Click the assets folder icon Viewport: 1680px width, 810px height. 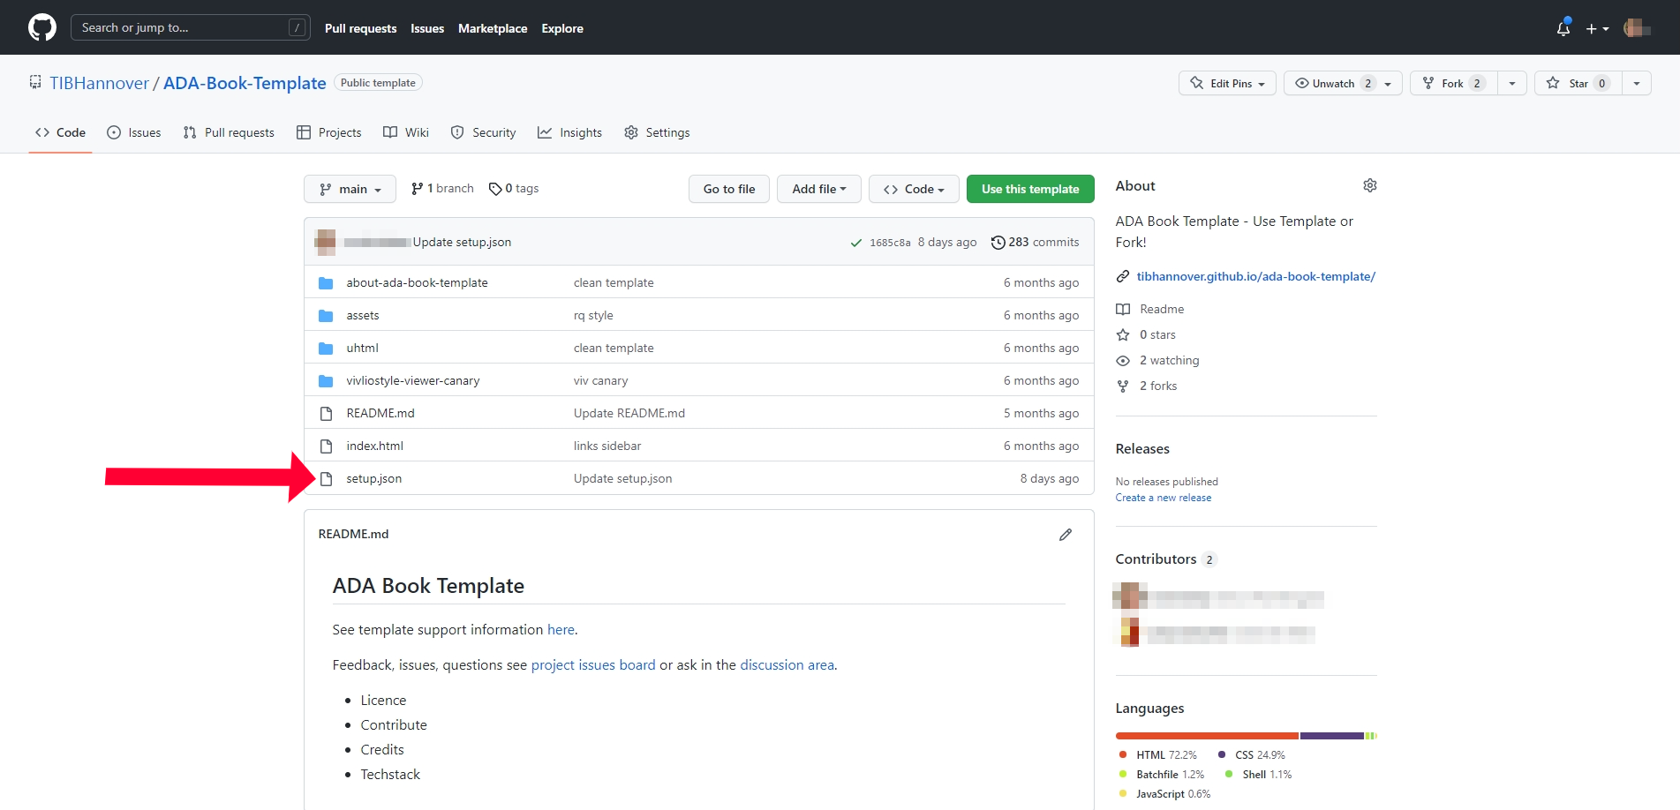pyautogui.click(x=326, y=314)
